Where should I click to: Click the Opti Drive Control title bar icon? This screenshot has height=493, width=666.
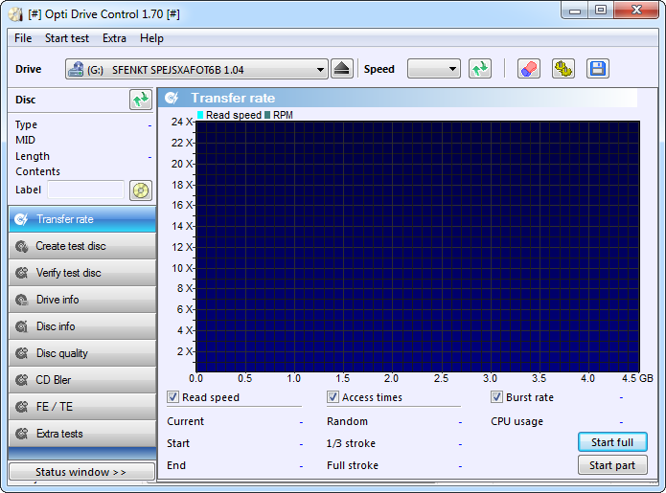(15, 14)
